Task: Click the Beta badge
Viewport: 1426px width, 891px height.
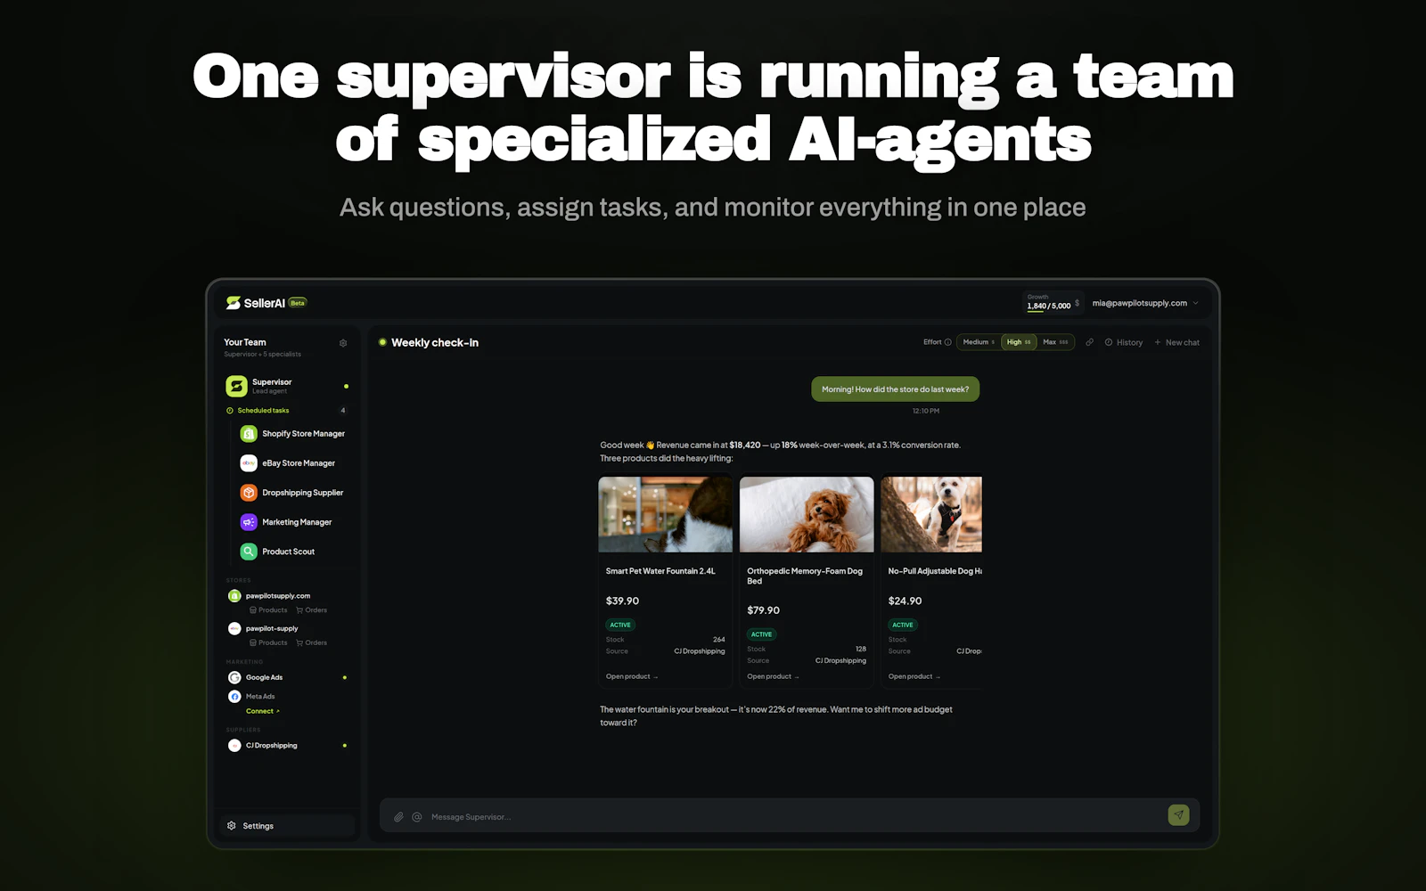Action: [x=298, y=303]
